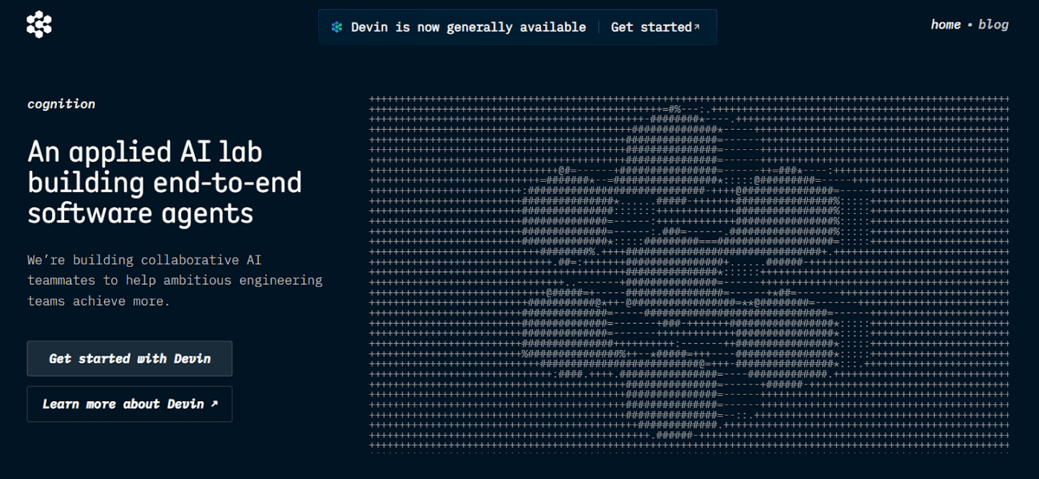Click the "software agents" line of the headline

141,214
